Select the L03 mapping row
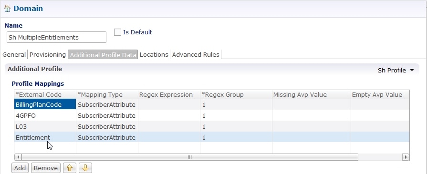This screenshot has width=427, height=174. (212, 126)
